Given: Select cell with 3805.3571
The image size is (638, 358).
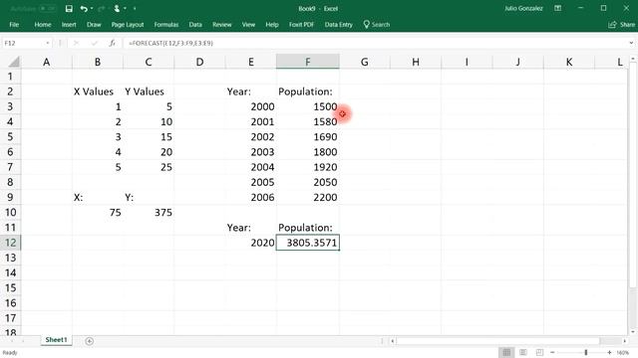Looking at the screenshot, I should tap(308, 243).
